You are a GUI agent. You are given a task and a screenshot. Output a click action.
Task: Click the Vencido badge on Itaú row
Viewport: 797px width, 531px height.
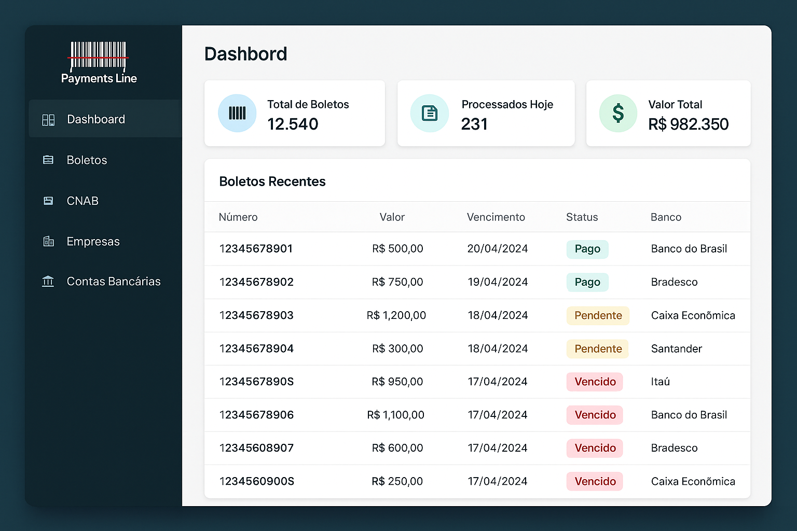pos(595,382)
